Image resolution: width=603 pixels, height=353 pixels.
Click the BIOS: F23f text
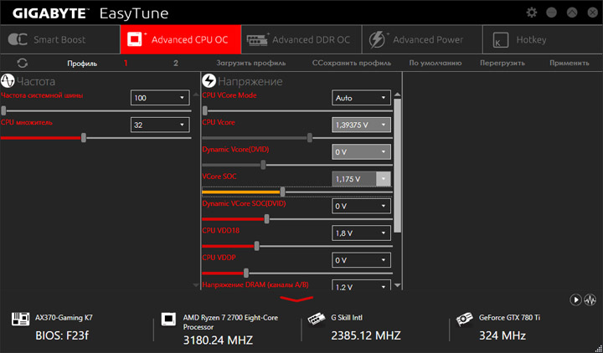point(62,335)
